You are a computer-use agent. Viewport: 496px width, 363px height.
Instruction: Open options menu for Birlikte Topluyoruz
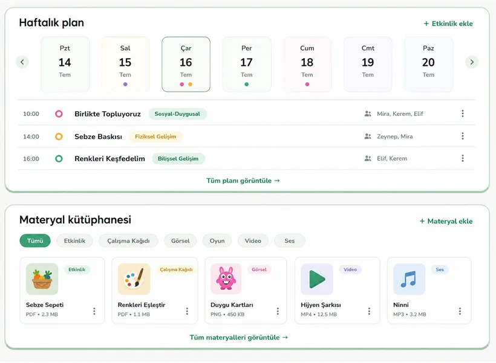click(x=463, y=114)
